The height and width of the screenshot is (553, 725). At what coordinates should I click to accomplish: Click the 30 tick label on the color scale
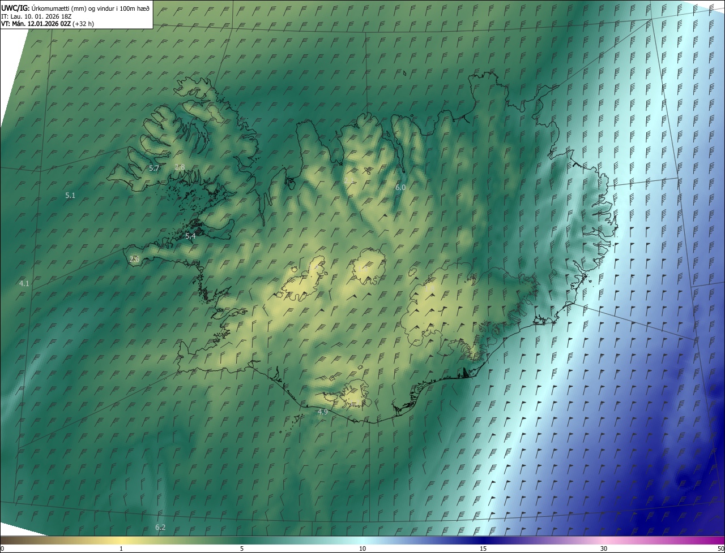[x=604, y=548]
